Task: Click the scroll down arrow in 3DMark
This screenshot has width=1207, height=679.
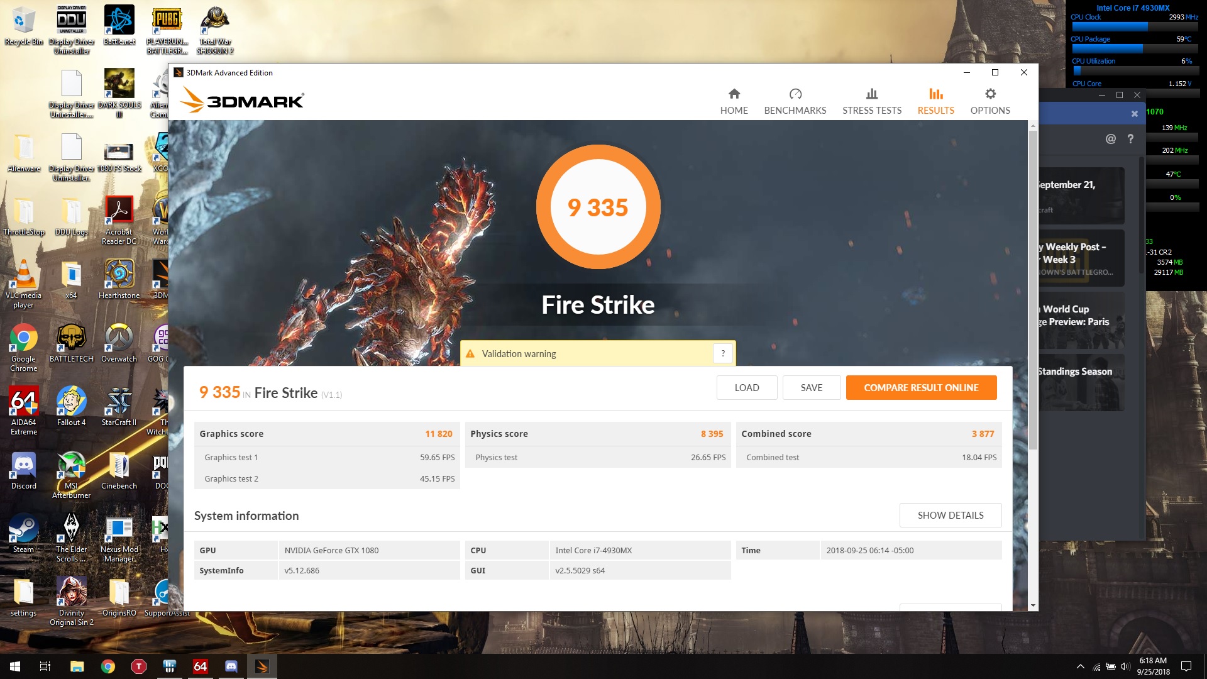Action: coord(1033,605)
